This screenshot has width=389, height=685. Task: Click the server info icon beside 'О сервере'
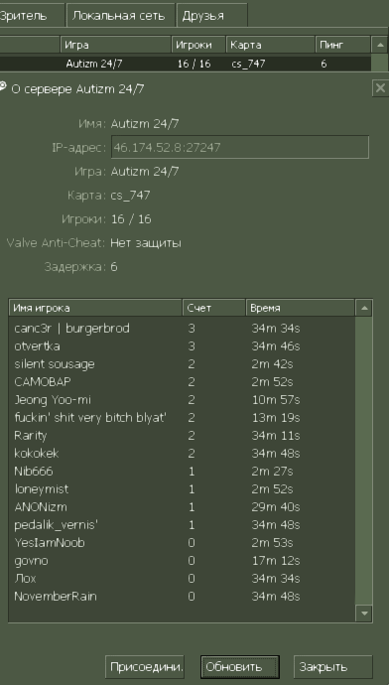click(x=3, y=86)
